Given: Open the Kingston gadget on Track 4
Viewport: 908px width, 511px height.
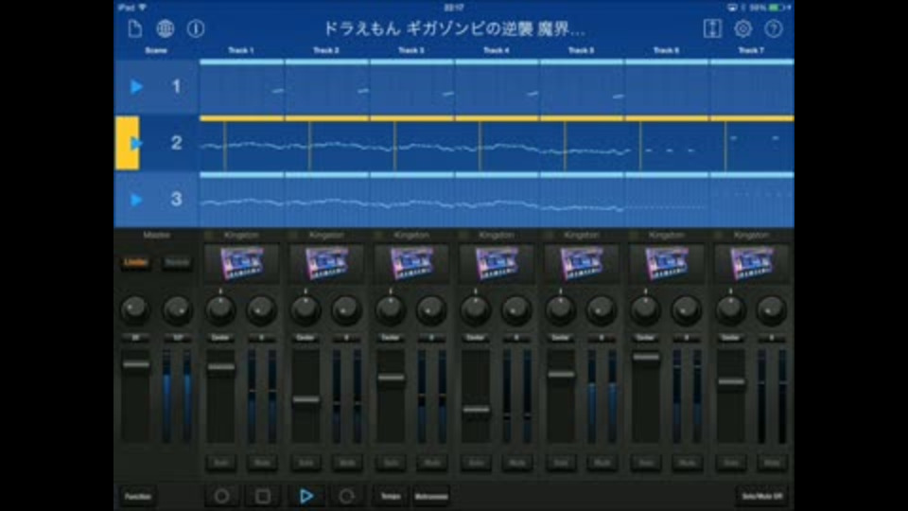Looking at the screenshot, I should (x=497, y=264).
